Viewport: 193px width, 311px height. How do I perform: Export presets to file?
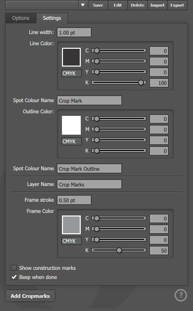[x=177, y=5]
